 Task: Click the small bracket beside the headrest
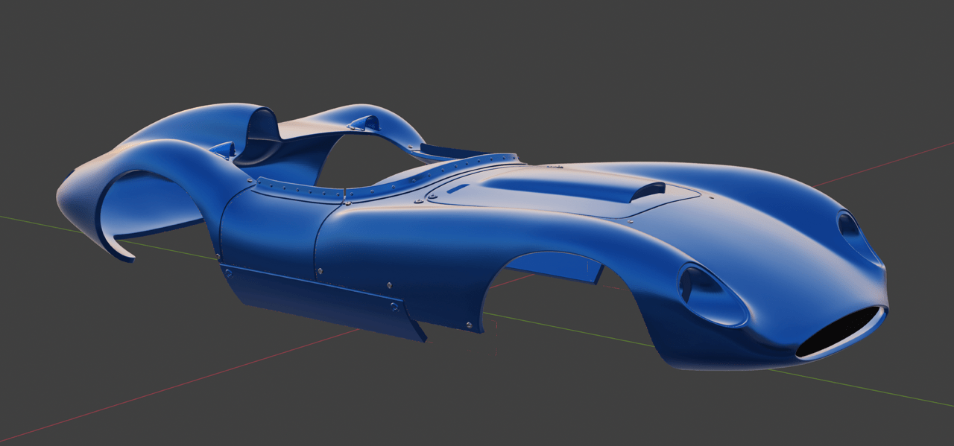[221, 150]
